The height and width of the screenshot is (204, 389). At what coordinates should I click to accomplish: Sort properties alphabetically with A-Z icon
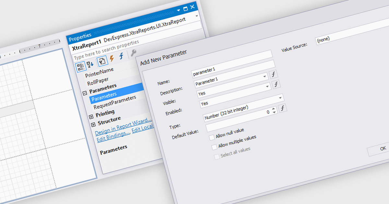[90, 64]
